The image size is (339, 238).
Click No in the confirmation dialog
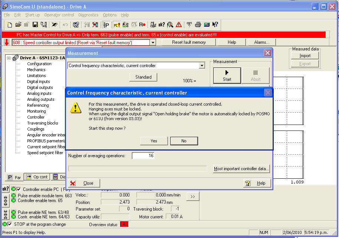(x=184, y=141)
